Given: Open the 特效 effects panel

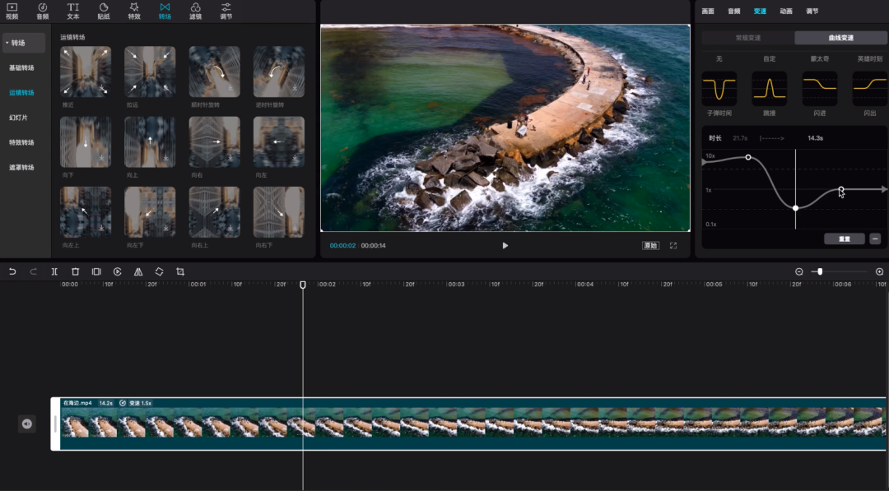Looking at the screenshot, I should pos(134,11).
